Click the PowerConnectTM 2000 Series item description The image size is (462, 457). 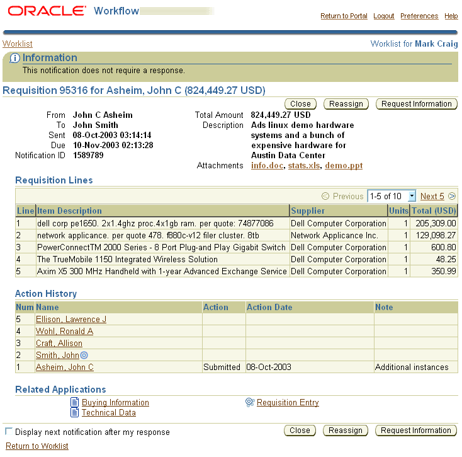pyautogui.click(x=161, y=247)
